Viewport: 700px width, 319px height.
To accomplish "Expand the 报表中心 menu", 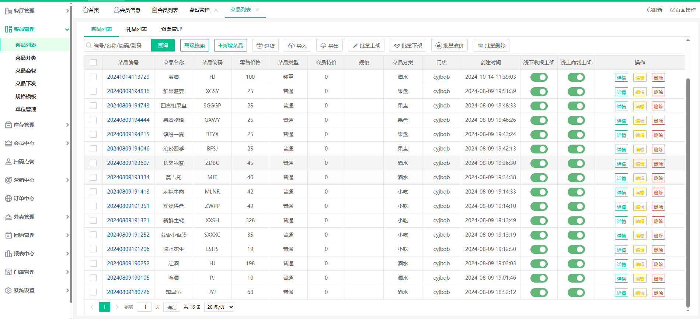I will [67, 254].
